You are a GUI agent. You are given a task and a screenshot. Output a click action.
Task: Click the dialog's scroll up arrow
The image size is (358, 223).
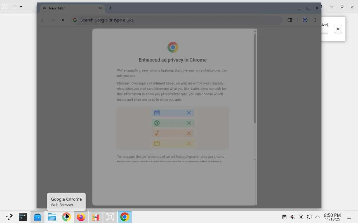[x=255, y=31]
